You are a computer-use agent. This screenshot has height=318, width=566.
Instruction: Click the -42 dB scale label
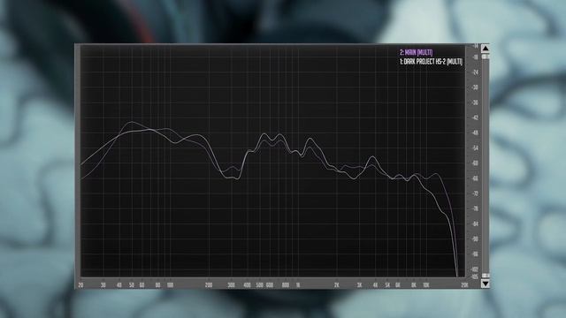pos(475,117)
